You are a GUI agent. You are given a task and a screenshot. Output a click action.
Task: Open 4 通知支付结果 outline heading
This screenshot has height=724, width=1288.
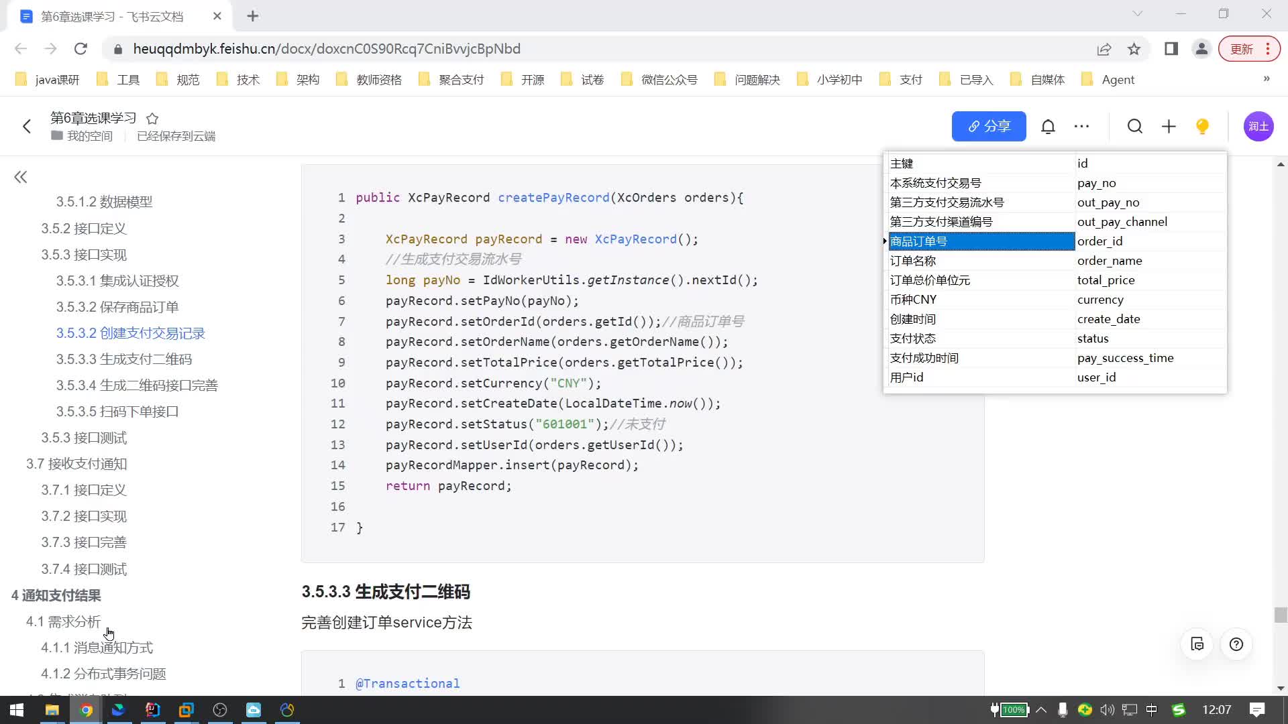coord(56,595)
